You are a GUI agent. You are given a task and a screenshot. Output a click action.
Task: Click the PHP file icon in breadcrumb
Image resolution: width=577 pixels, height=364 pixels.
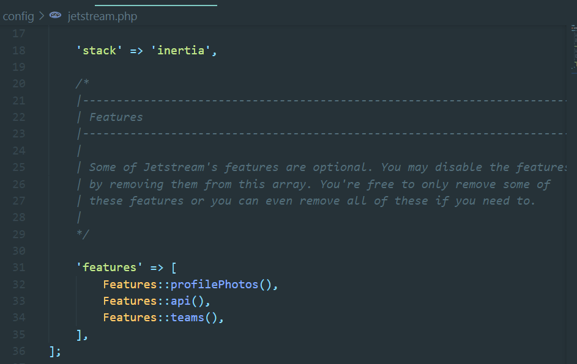point(55,15)
